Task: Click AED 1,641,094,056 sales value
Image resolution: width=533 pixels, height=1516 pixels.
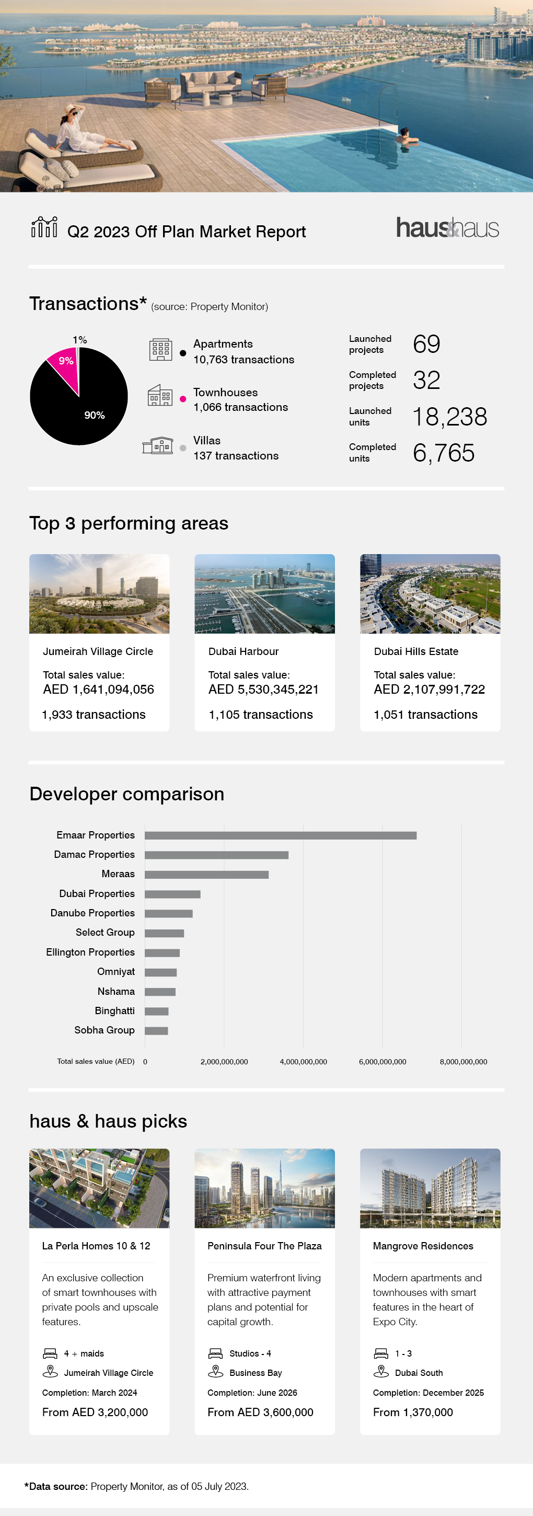Action: coord(98,689)
